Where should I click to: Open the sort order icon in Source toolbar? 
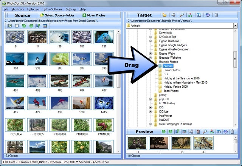(38, 26)
